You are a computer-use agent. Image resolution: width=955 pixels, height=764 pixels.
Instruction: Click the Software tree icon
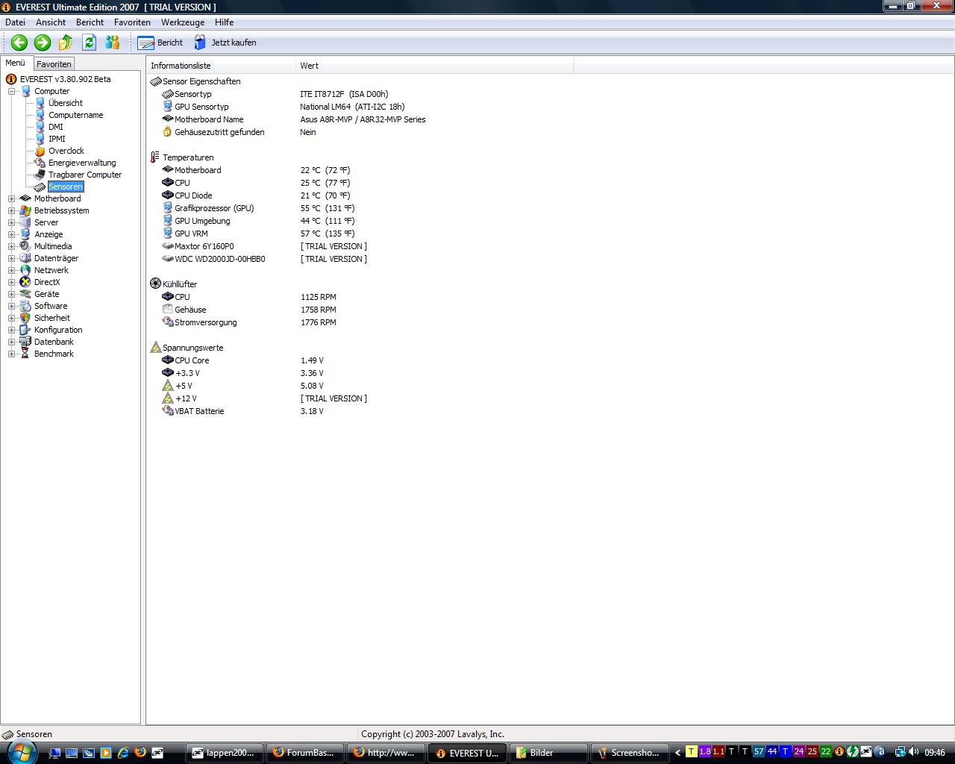pyautogui.click(x=25, y=306)
